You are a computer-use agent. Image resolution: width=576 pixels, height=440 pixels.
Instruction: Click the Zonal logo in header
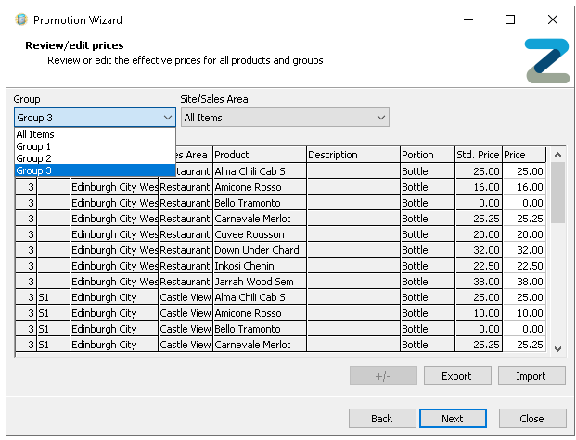point(546,61)
